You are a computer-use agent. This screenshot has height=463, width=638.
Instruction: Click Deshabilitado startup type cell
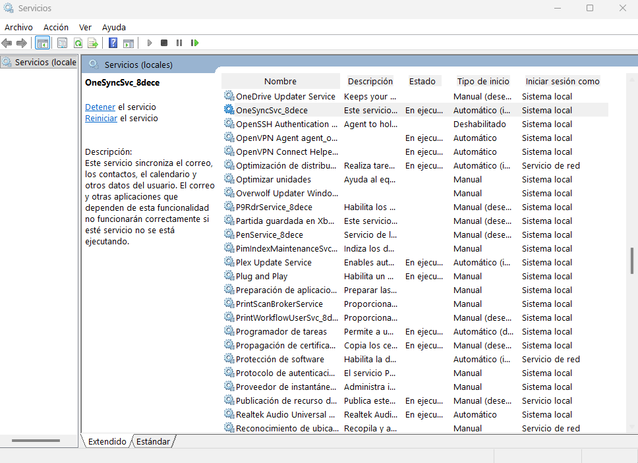pos(480,124)
